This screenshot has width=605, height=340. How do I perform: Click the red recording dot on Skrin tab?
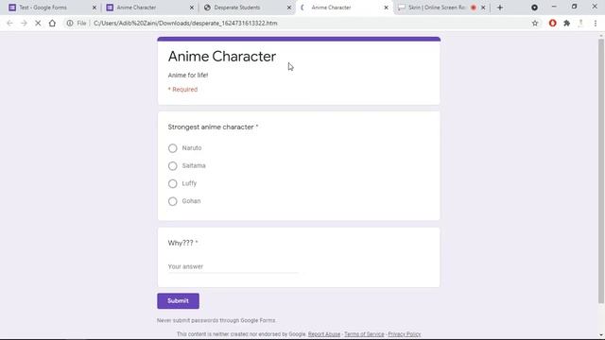click(474, 8)
